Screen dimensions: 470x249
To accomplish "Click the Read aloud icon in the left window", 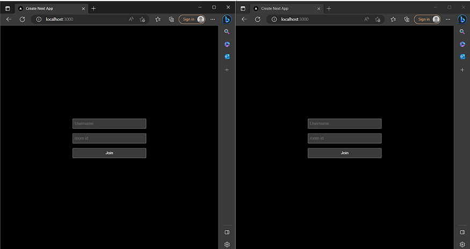I will [x=131, y=19].
